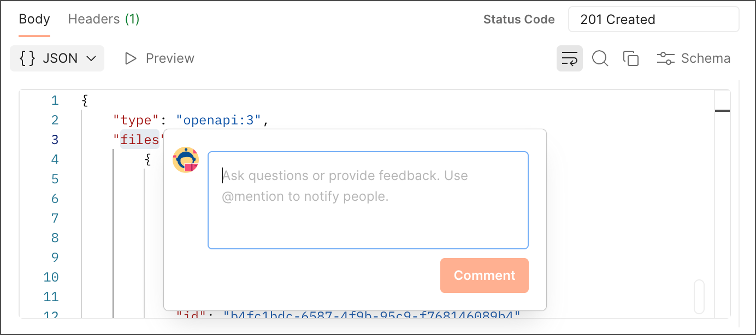The image size is (756, 335).
Task: Click line number 10 in the gutter
Action: pos(51,277)
